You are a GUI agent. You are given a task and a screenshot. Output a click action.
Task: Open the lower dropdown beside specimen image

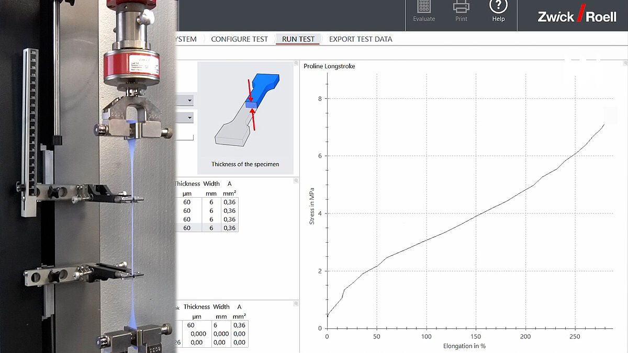coord(189,118)
